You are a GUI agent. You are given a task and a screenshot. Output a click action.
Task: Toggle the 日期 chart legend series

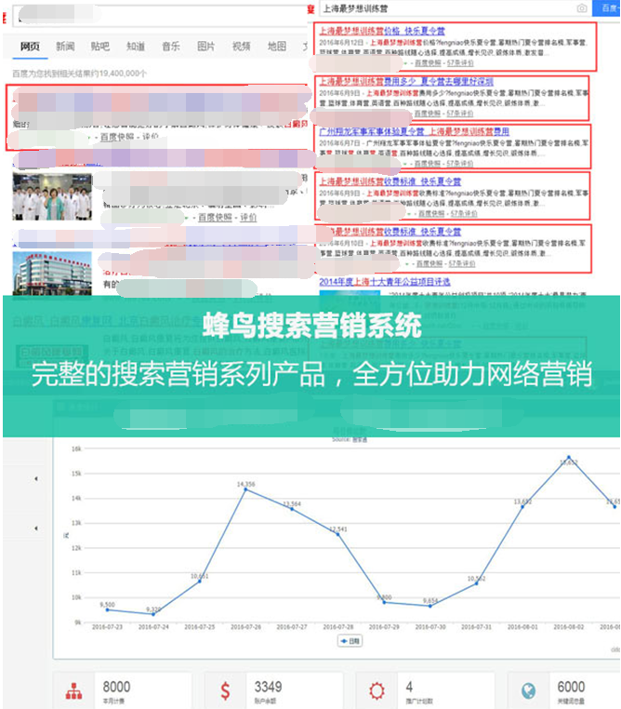[x=350, y=641]
